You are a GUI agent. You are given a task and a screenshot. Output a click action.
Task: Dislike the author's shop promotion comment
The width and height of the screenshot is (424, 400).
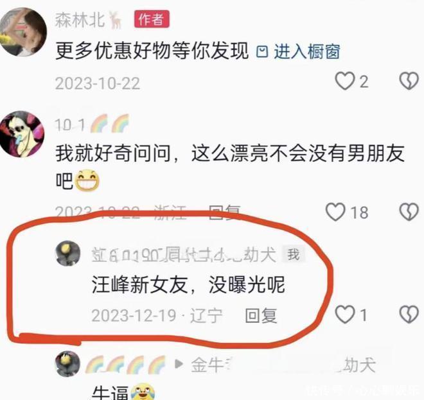tap(409, 80)
